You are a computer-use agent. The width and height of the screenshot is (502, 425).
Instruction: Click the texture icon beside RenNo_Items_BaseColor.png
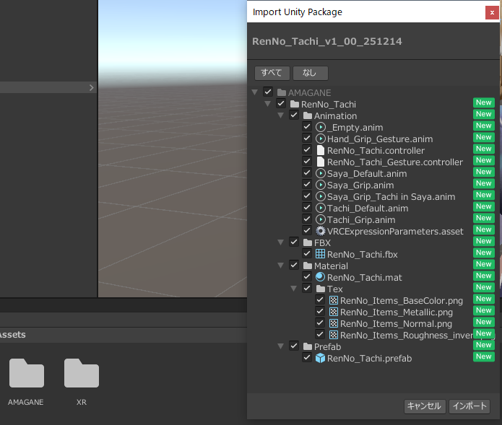click(x=334, y=300)
